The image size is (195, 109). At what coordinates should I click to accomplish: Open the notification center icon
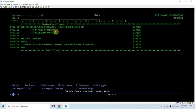191,106
